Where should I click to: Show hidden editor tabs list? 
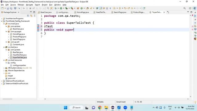pos(168,12)
